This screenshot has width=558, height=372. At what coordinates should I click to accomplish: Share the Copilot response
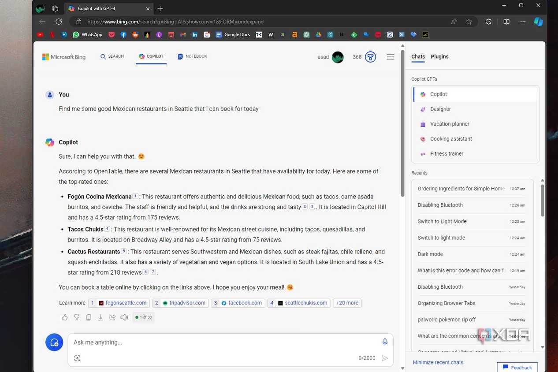point(112,317)
